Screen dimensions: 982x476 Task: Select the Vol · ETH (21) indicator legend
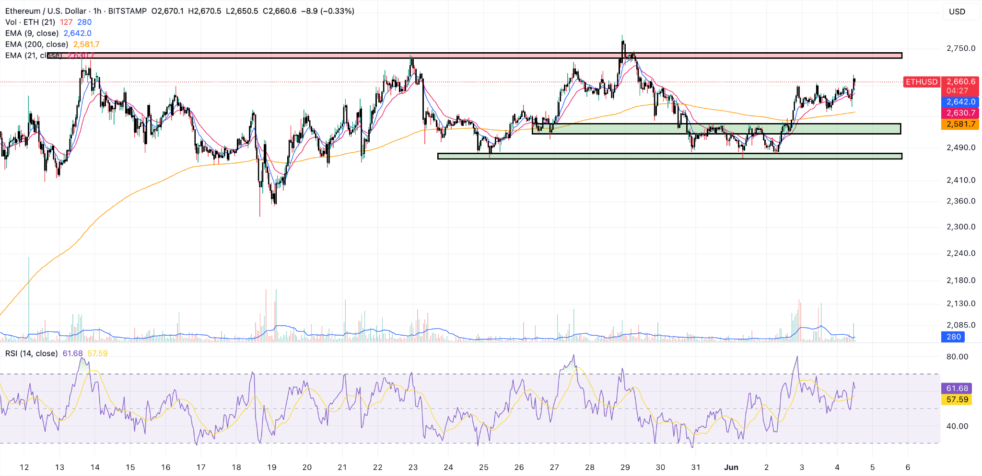pyautogui.click(x=30, y=22)
